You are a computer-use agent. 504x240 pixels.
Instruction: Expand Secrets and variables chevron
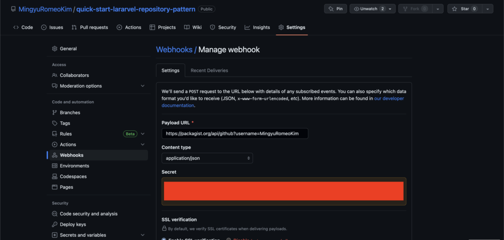click(x=143, y=235)
